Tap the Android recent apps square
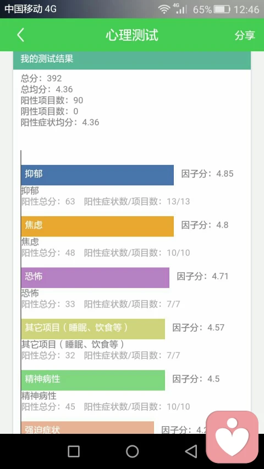 (74, 451)
